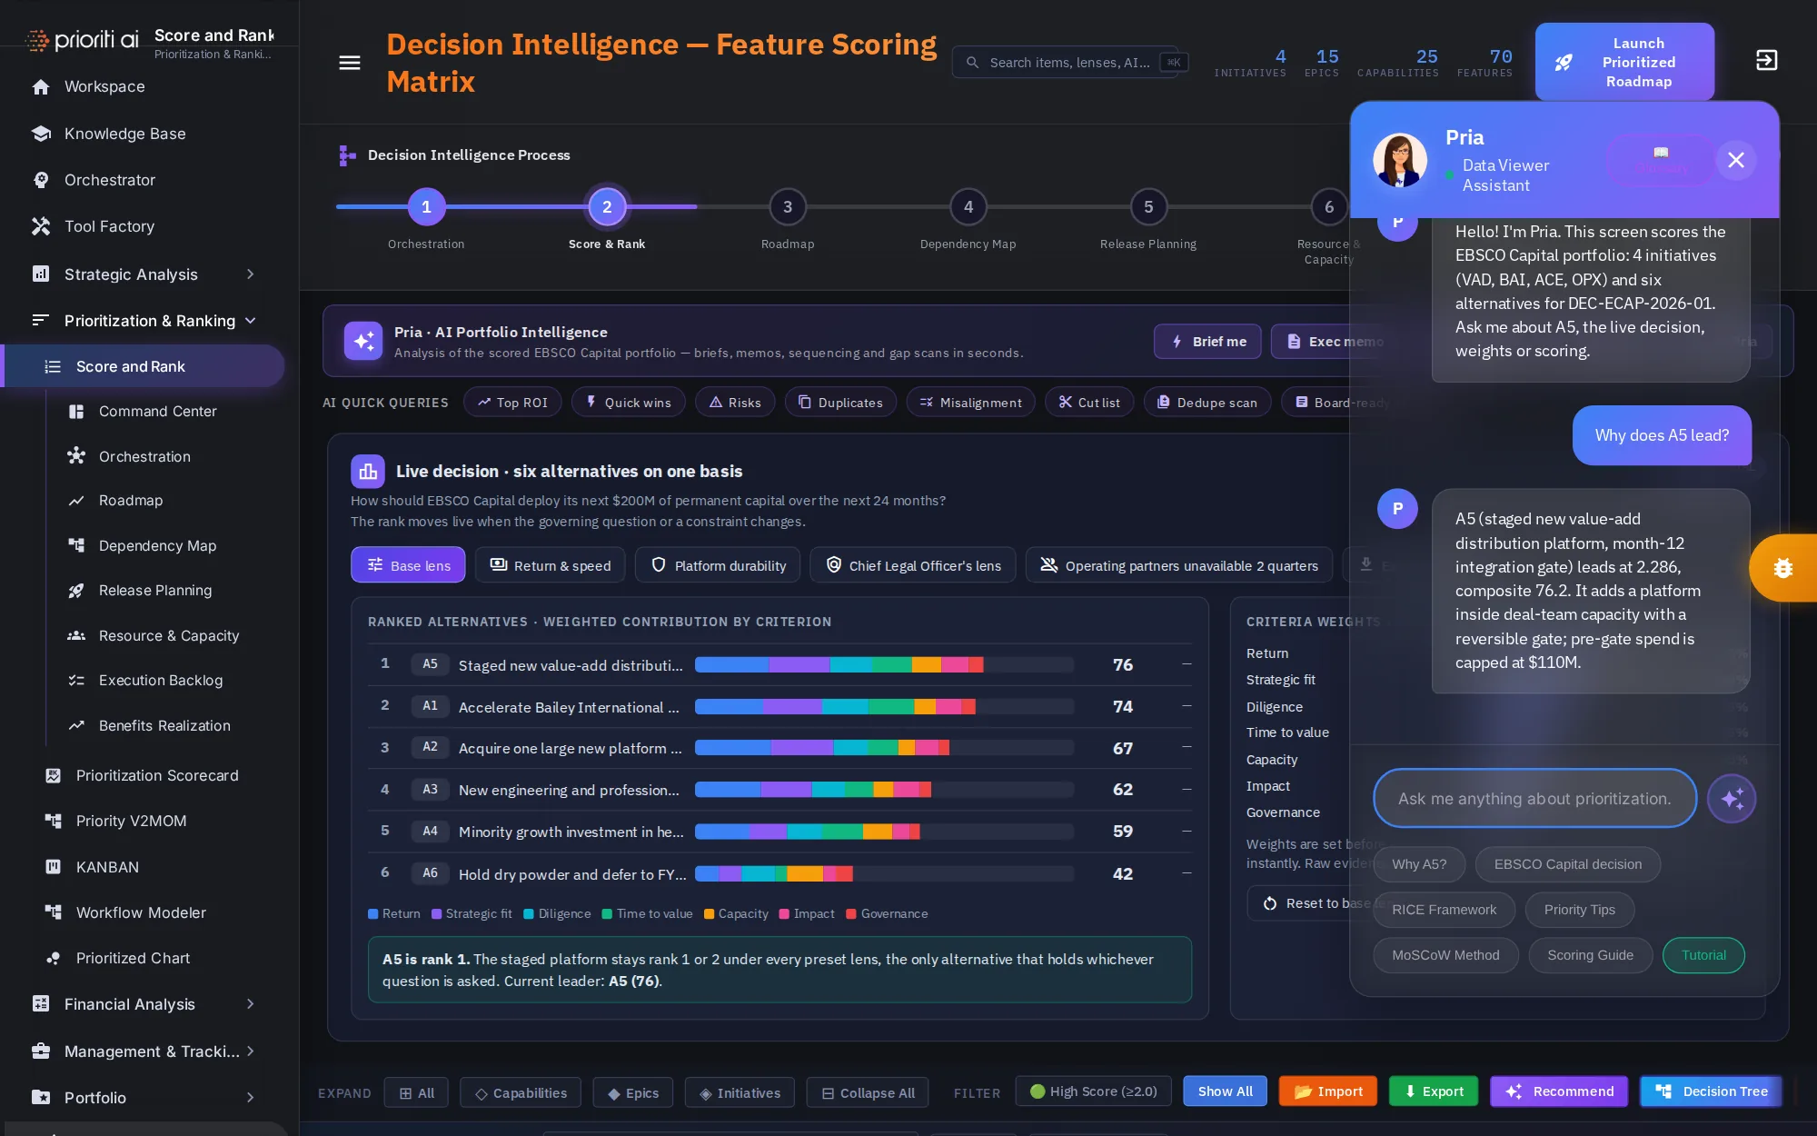Click the Orchestrator head icon
The image size is (1817, 1136).
tap(41, 180)
